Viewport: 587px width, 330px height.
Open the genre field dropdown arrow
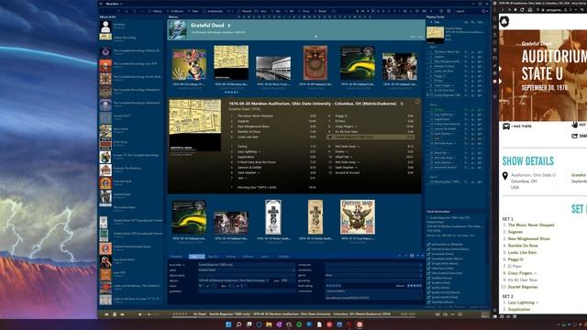point(420,275)
